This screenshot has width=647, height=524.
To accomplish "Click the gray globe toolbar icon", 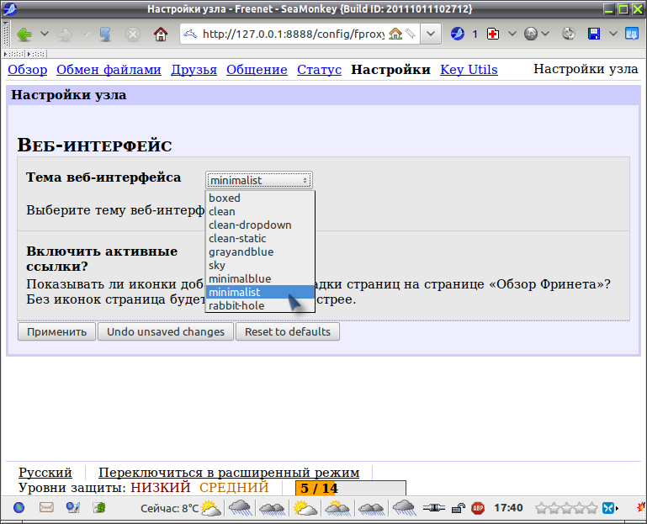I will tap(531, 34).
